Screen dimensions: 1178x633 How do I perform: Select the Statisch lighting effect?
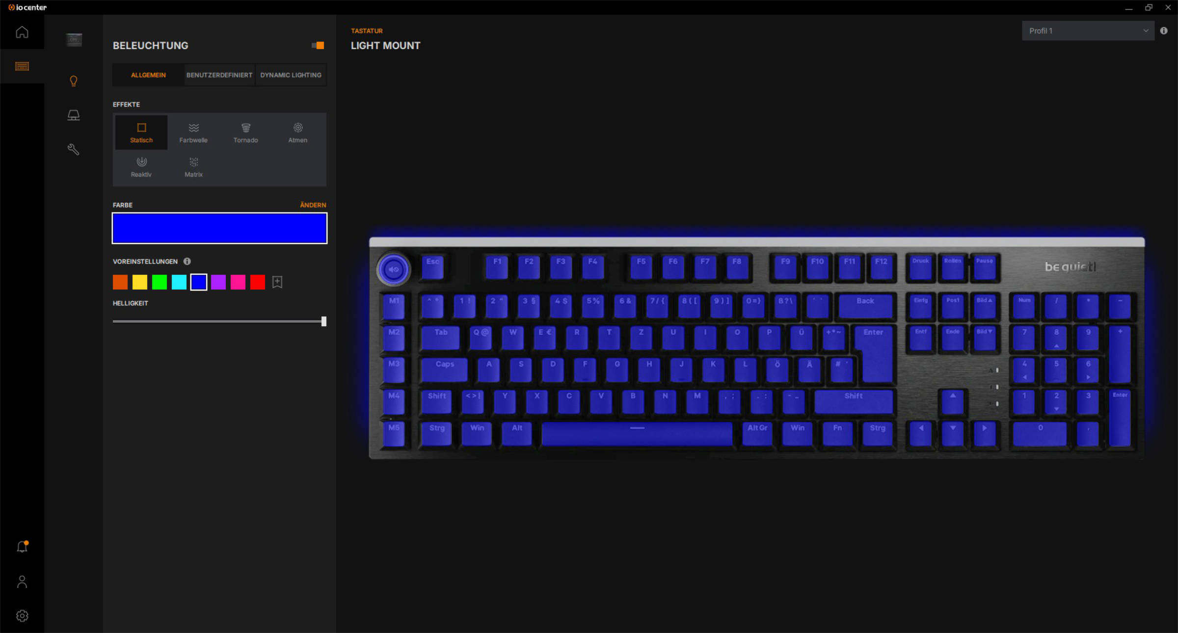pyautogui.click(x=141, y=132)
